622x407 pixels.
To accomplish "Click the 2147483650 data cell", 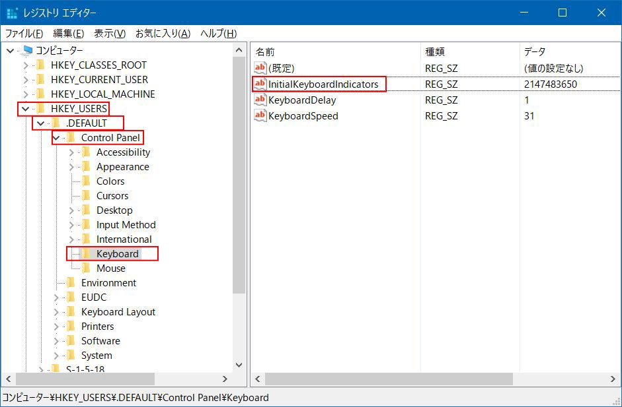I will click(551, 84).
